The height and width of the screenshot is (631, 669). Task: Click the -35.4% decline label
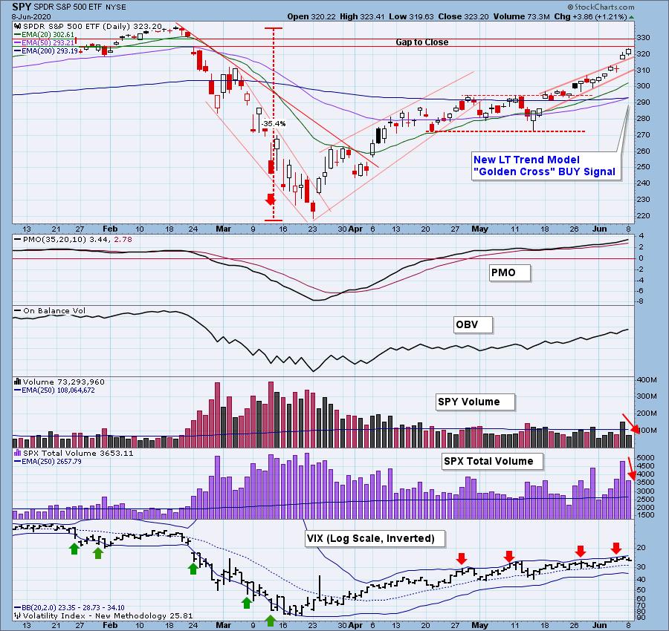point(274,123)
